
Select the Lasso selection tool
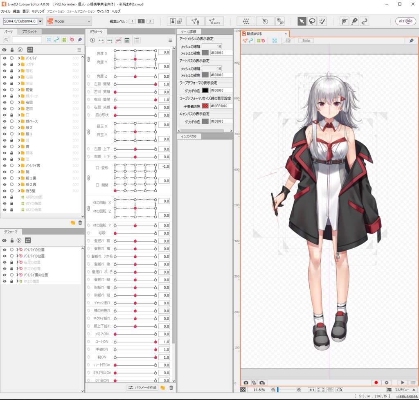311,21
